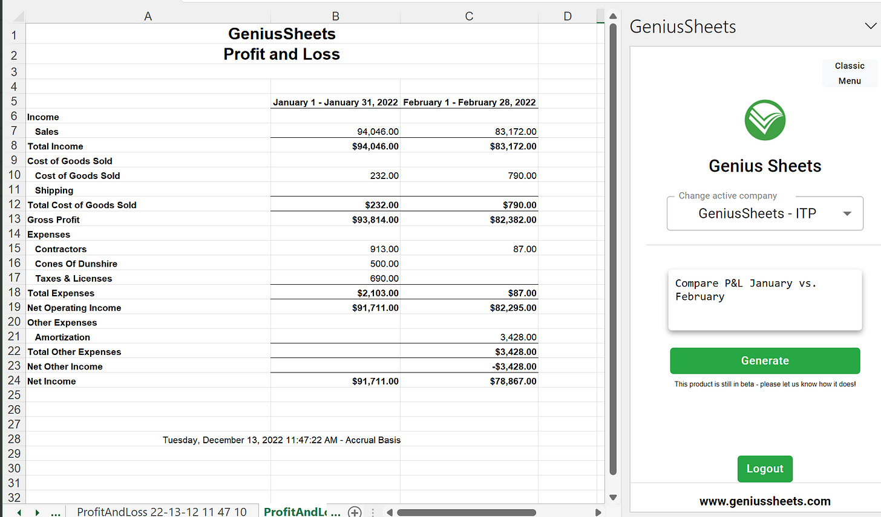This screenshot has height=517, width=881.
Task: Select column D header
Action: pos(568,16)
